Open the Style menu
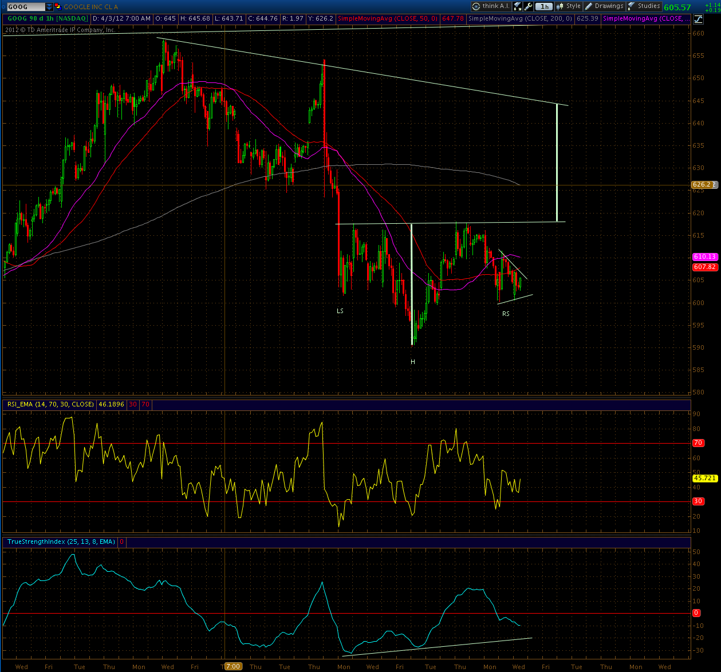Image resolution: width=721 pixels, height=672 pixels. tap(569, 6)
